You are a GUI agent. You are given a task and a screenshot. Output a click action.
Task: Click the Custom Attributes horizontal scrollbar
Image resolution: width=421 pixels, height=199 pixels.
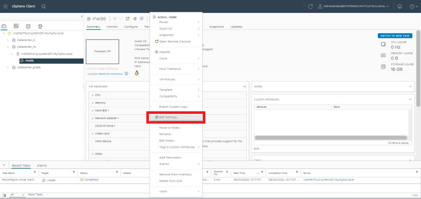pos(331,137)
